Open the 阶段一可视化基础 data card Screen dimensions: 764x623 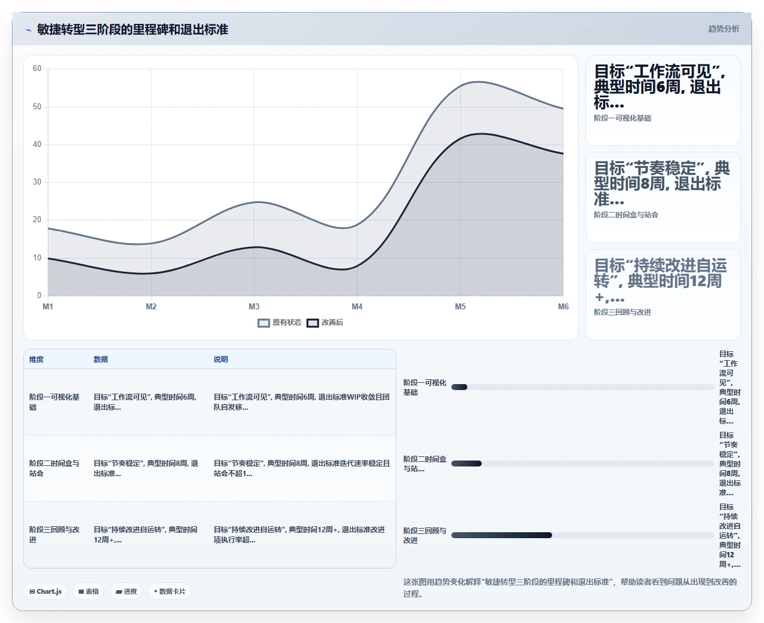(x=663, y=100)
